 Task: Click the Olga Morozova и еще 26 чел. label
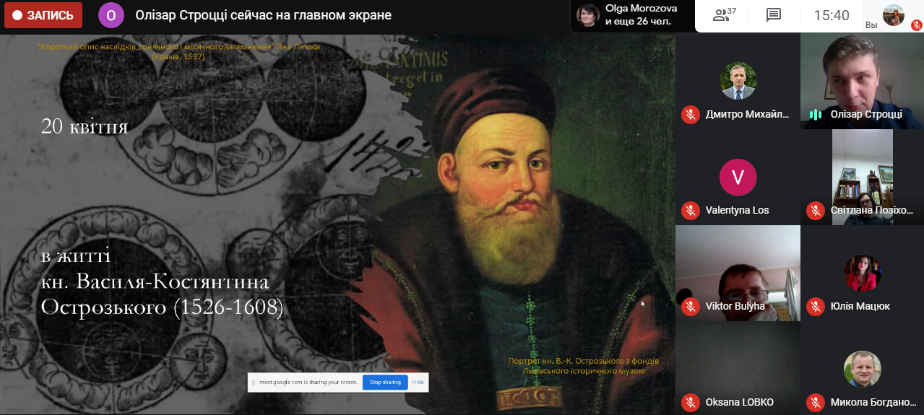(x=638, y=15)
